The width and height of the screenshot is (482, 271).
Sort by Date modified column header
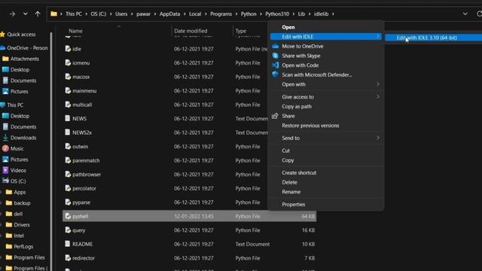(x=191, y=31)
